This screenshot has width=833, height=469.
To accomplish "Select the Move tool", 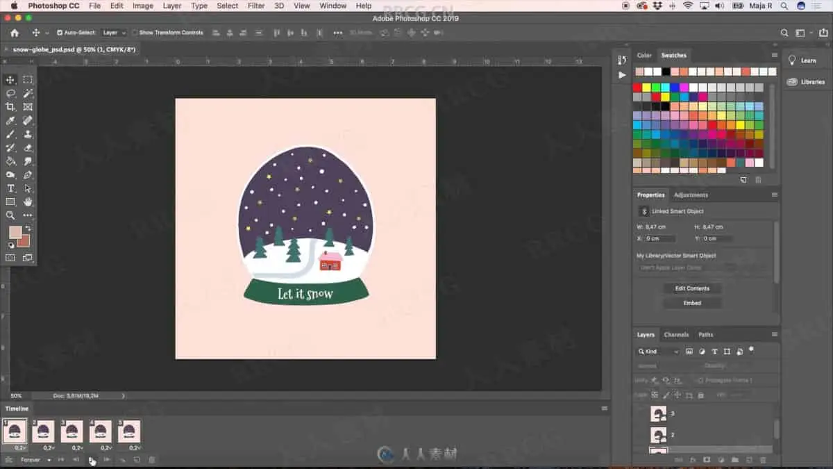I will 11,80.
